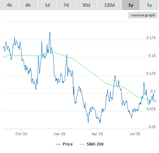Select the 120d range tab
This screenshot has width=159, height=153.
(x=109, y=5)
